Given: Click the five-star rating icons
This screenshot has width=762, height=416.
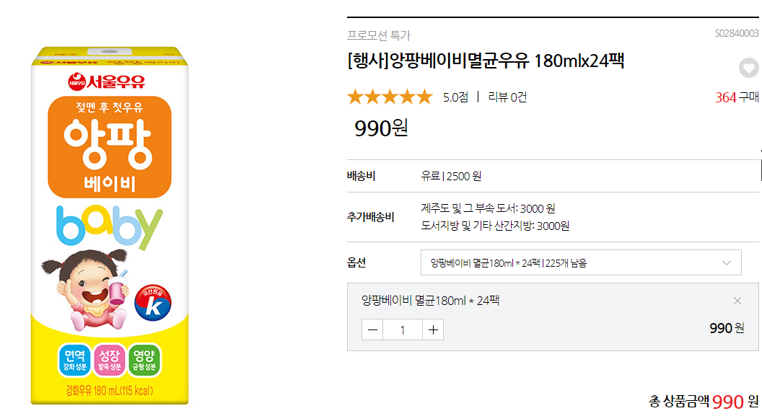Looking at the screenshot, I should (389, 97).
